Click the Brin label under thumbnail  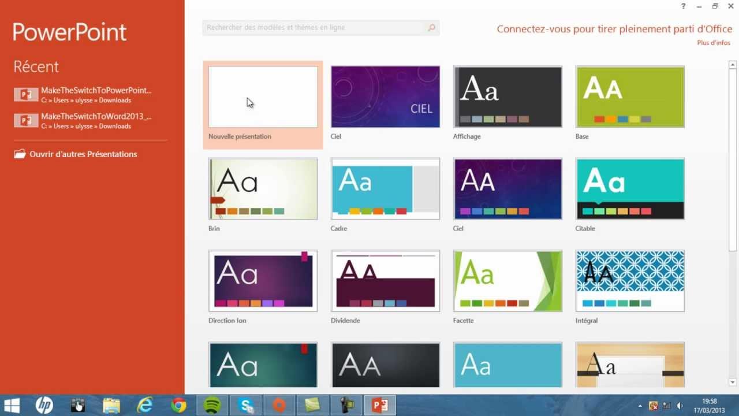click(x=214, y=228)
